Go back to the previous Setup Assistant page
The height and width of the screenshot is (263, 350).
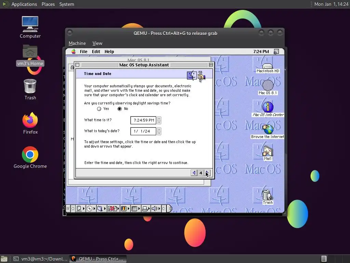tap(194, 173)
